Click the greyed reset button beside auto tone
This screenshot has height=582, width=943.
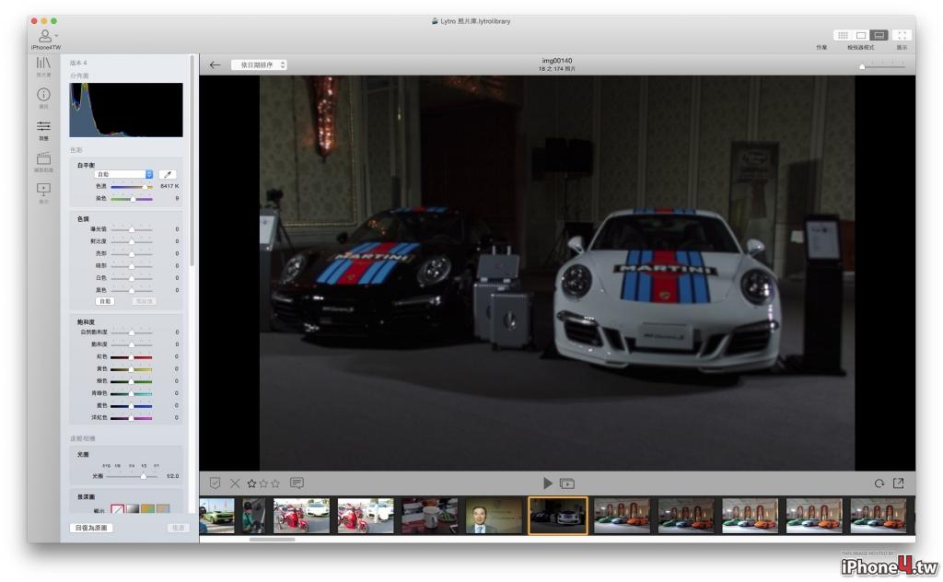[144, 301]
